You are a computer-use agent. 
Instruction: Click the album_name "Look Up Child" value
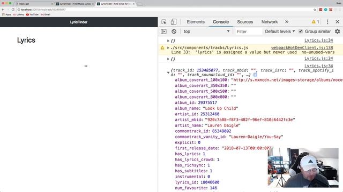pyautogui.click(x=220, y=108)
